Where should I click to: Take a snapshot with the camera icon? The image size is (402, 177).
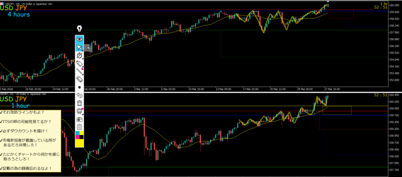point(79,119)
